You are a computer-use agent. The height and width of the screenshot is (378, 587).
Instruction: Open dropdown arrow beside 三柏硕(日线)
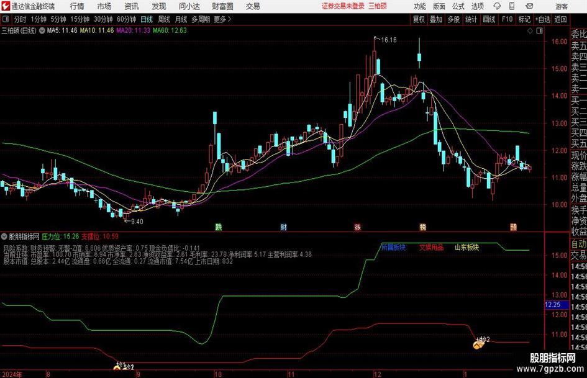[x=42, y=30]
